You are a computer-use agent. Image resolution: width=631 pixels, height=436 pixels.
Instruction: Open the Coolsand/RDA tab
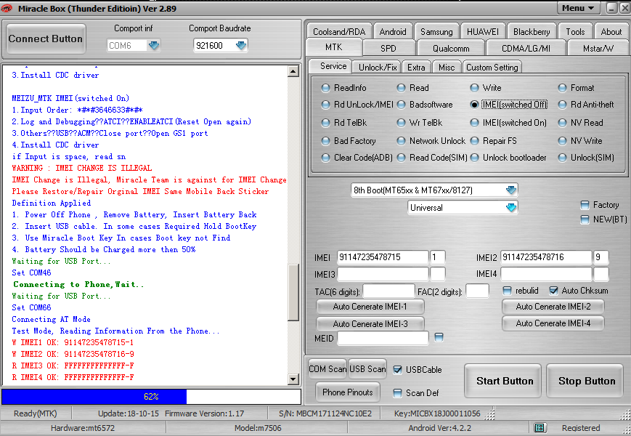tap(339, 31)
